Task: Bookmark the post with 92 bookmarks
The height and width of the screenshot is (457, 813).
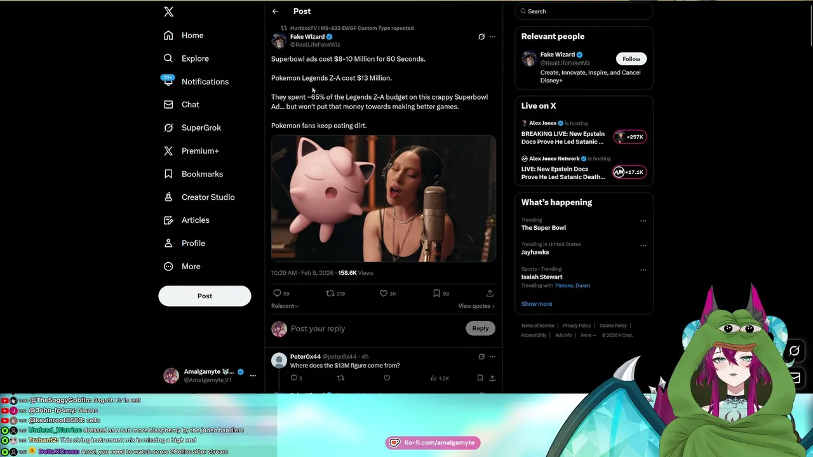Action: pos(436,293)
